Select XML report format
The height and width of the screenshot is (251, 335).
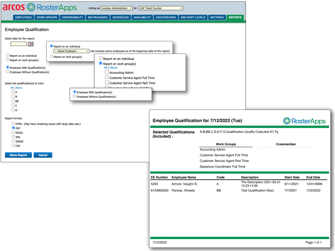pos(13,136)
